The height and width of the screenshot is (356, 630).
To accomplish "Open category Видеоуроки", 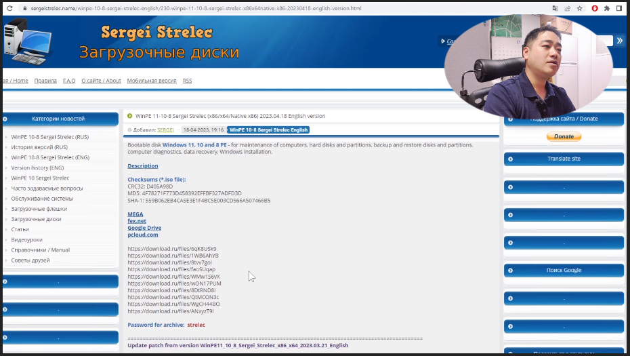I will [27, 240].
